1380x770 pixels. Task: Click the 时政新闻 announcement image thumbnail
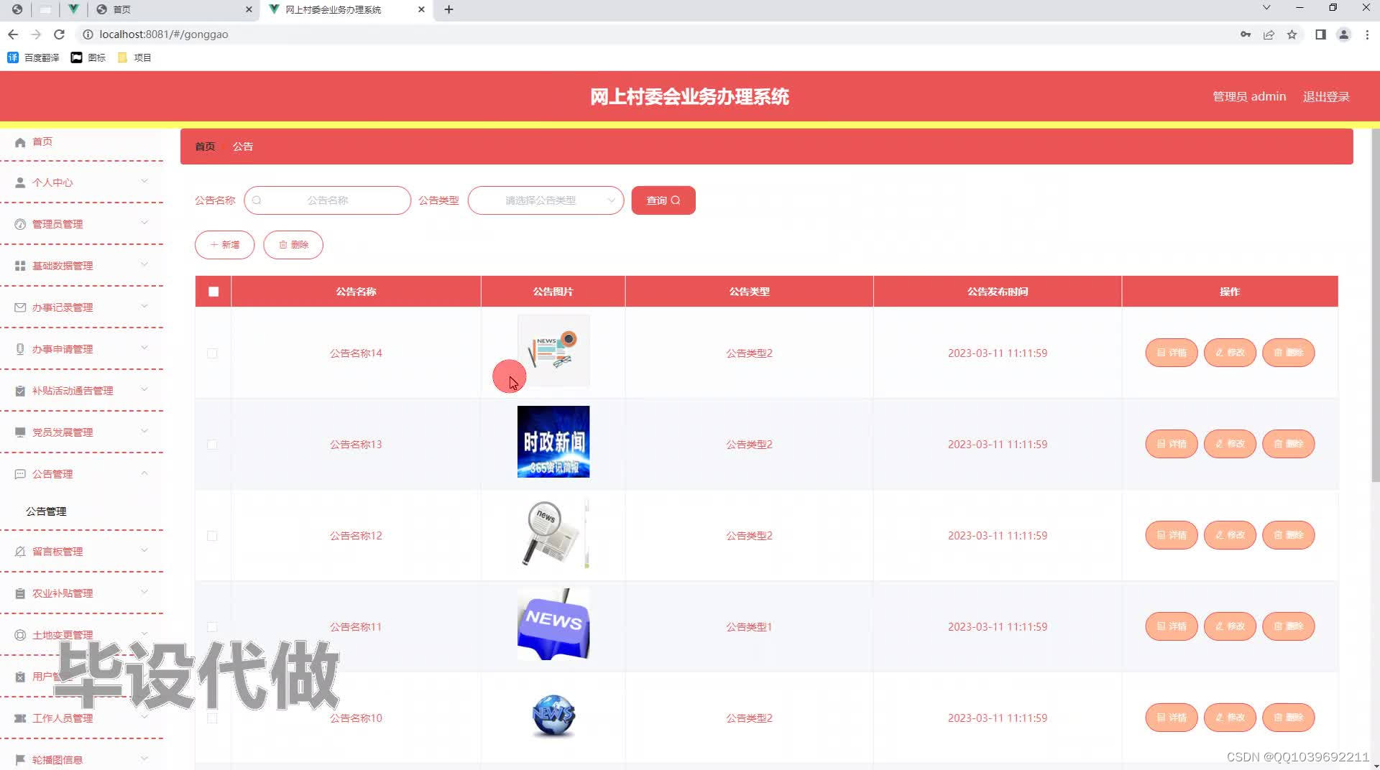pos(553,442)
